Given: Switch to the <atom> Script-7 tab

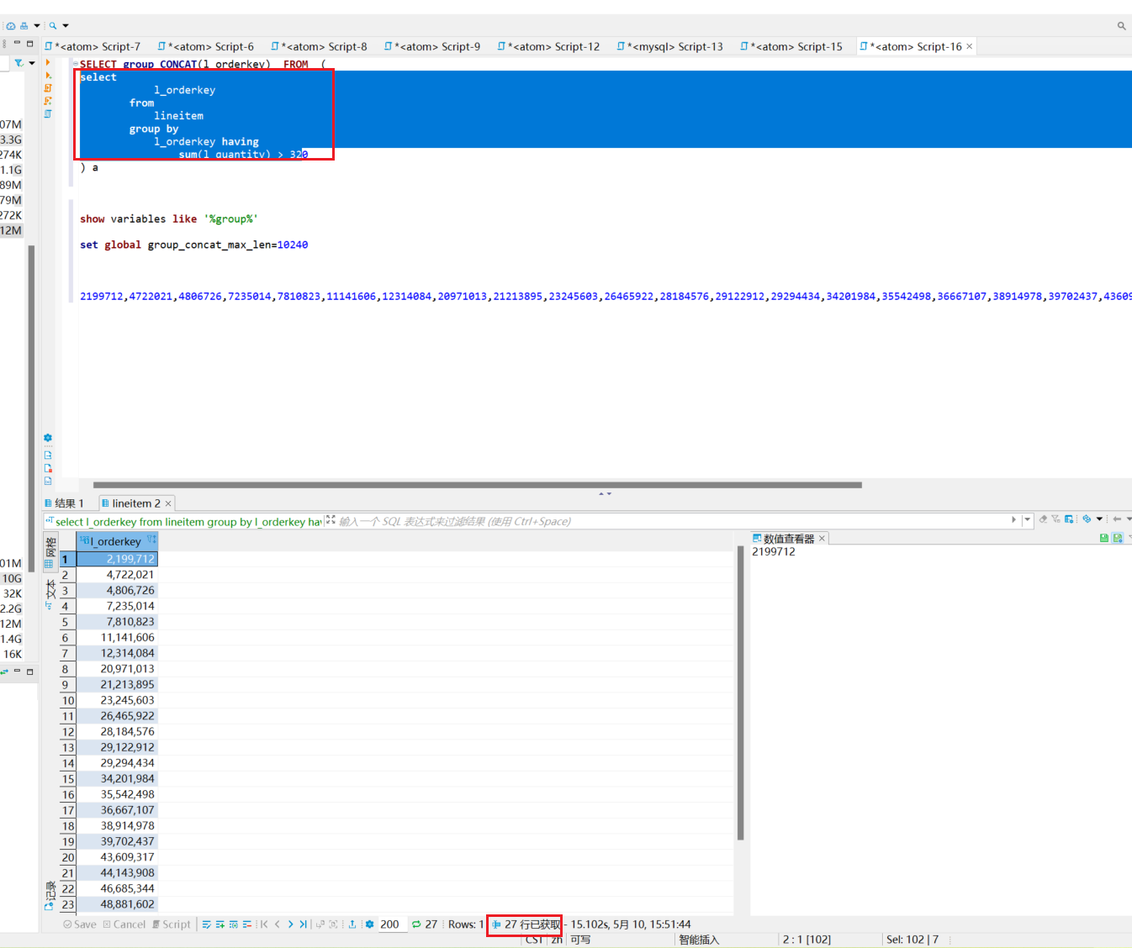Looking at the screenshot, I should tap(93, 46).
